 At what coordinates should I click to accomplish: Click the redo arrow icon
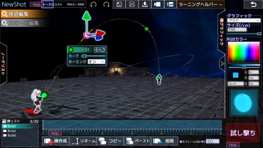click(106, 4)
